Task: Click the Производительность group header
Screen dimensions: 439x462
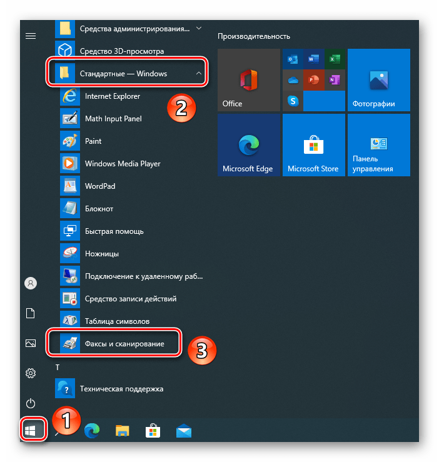Action: click(x=254, y=36)
